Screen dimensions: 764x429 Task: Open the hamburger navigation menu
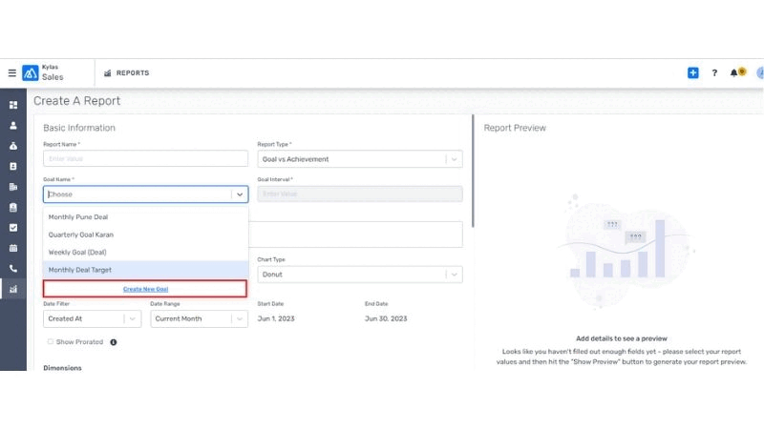(12, 73)
